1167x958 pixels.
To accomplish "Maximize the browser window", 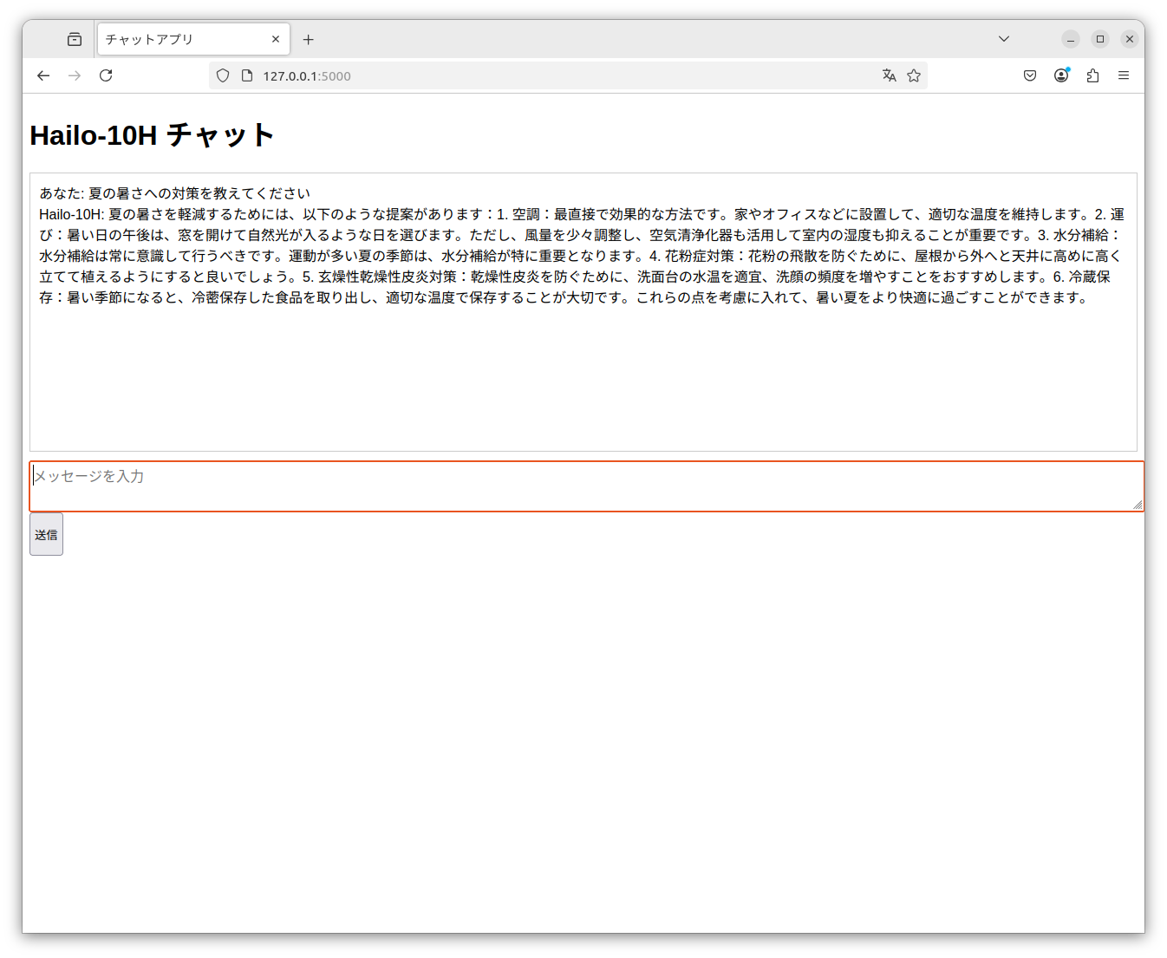I will (x=1100, y=39).
